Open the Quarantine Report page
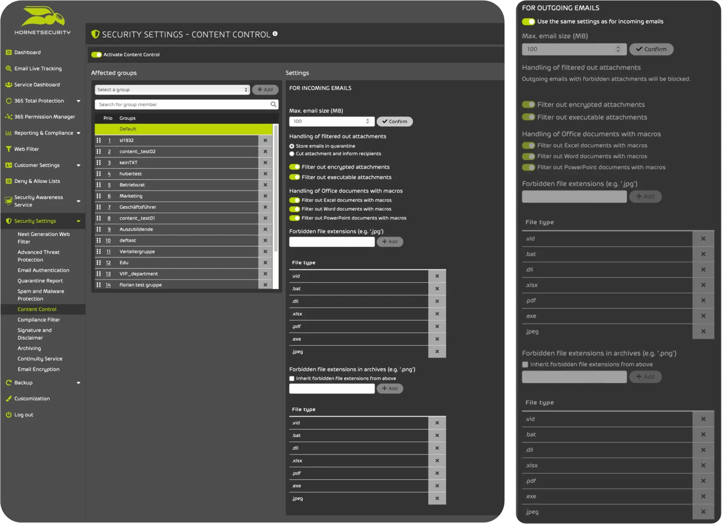The height and width of the screenshot is (524, 722). pos(40,280)
